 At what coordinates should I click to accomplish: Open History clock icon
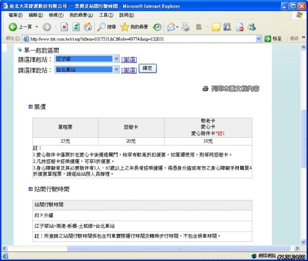(157, 27)
